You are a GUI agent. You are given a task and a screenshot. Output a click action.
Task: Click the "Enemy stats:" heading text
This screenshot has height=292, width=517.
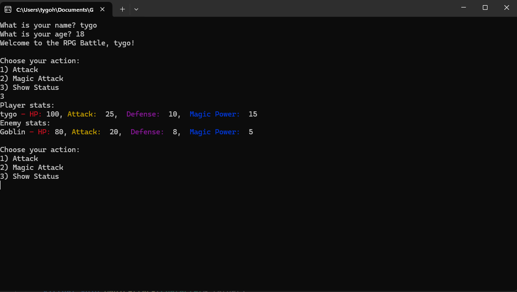click(25, 123)
